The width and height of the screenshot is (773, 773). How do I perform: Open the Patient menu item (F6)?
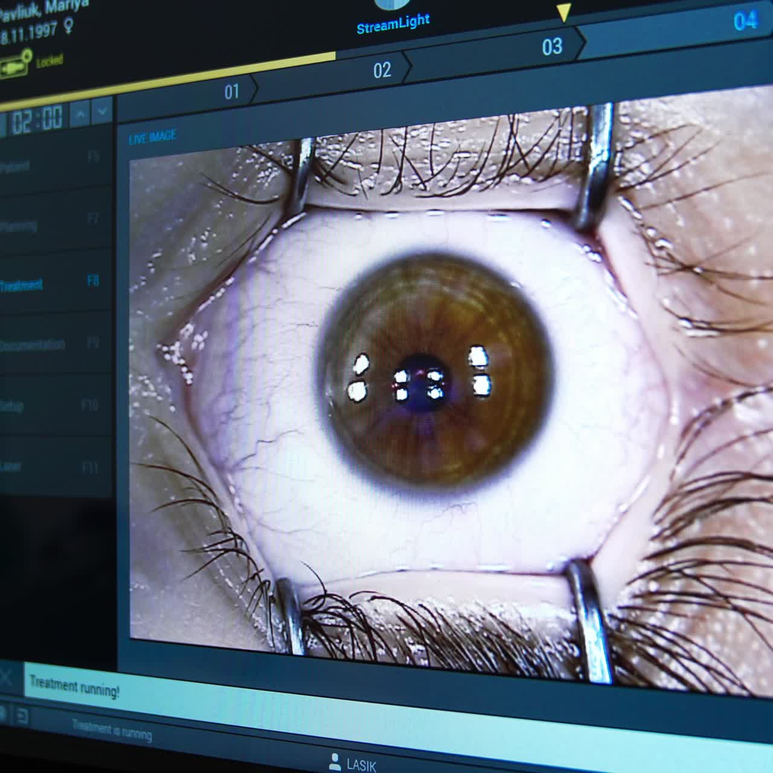56,163
